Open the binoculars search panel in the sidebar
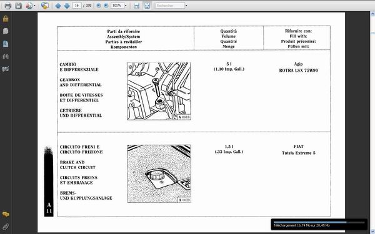375x234 pixels. tap(6, 57)
